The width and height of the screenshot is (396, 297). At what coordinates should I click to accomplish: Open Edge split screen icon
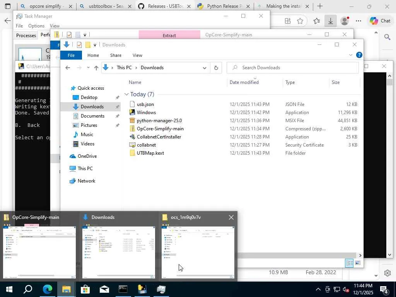click(288, 21)
